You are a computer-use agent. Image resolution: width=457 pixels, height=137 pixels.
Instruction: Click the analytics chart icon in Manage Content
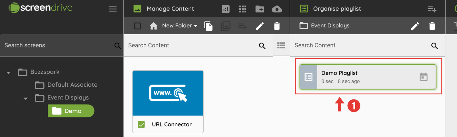pos(225,9)
